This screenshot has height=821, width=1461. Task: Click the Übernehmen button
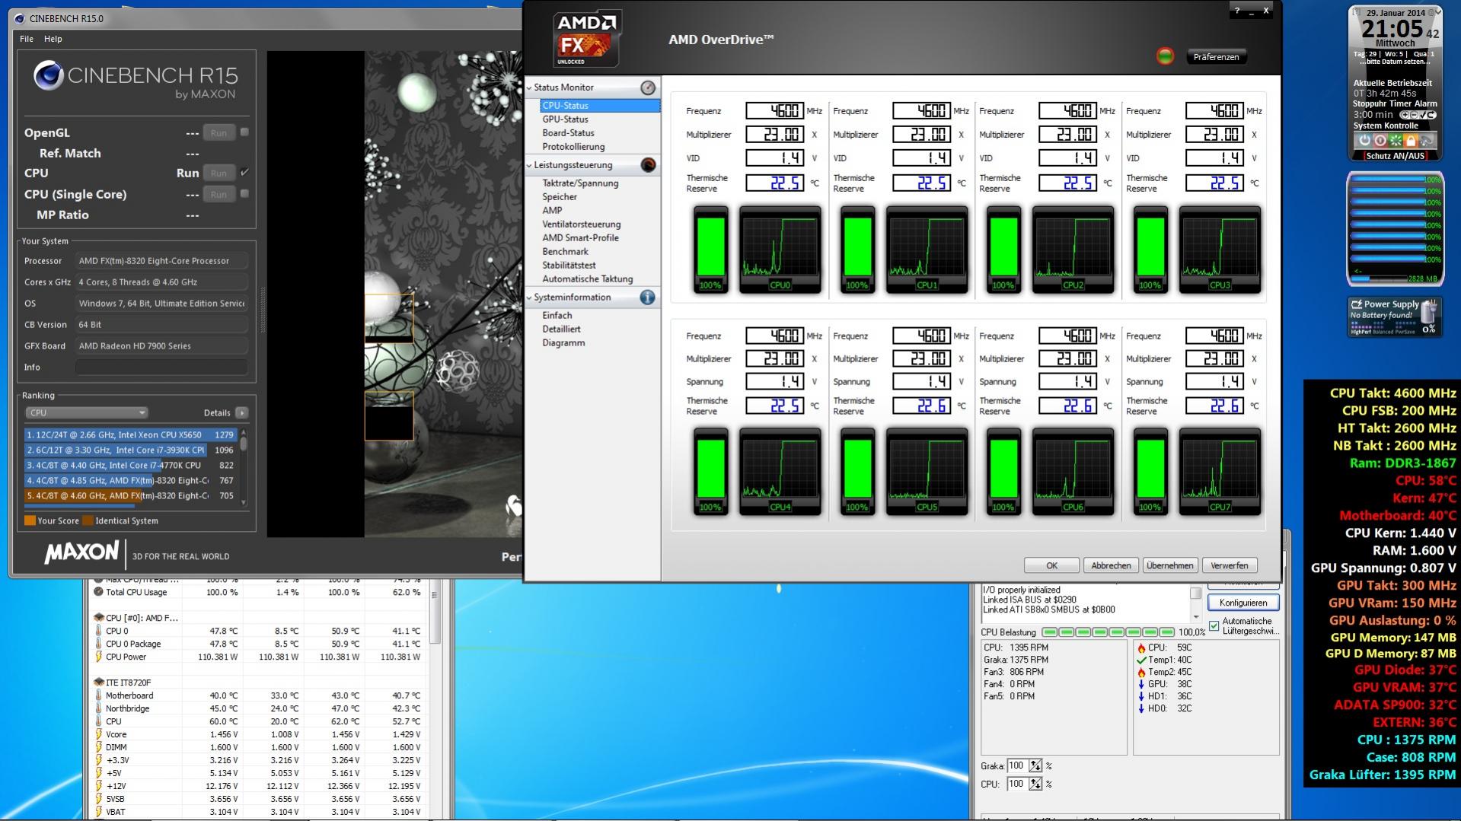click(1169, 565)
